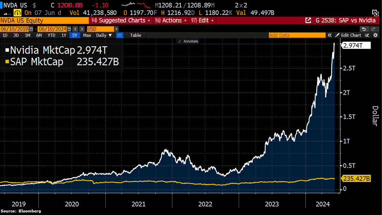The width and height of the screenshot is (382, 215).
Task: Click the intraday sparkline mini chart
Action: pyautogui.click(x=135, y=5)
